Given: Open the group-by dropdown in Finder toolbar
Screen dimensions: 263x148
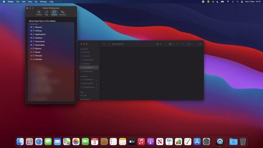Looking at the screenshot, I should point(171,44).
